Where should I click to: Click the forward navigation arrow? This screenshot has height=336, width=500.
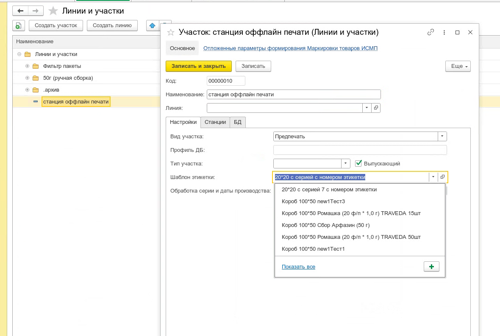(36, 11)
